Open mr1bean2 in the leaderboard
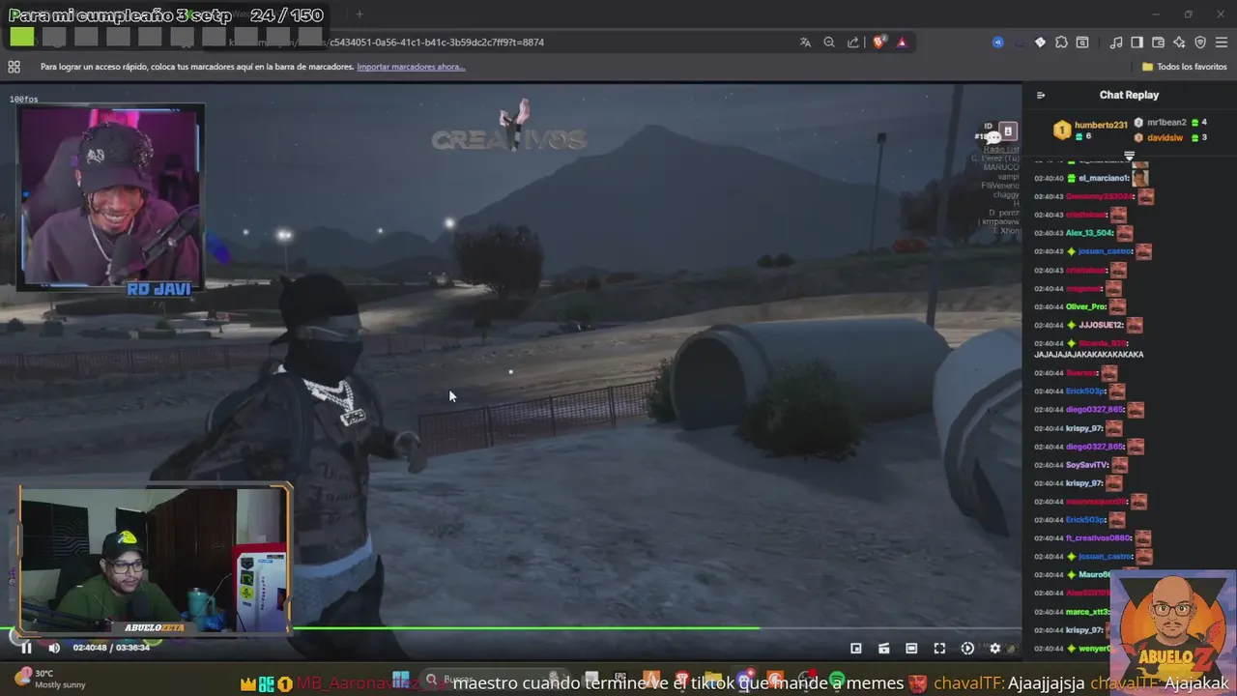Image resolution: width=1237 pixels, height=696 pixels. tap(1166, 123)
